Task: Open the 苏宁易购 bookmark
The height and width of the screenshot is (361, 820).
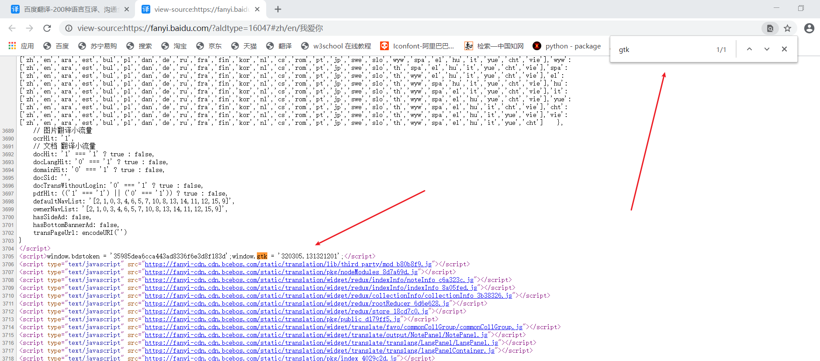Action: pos(97,46)
